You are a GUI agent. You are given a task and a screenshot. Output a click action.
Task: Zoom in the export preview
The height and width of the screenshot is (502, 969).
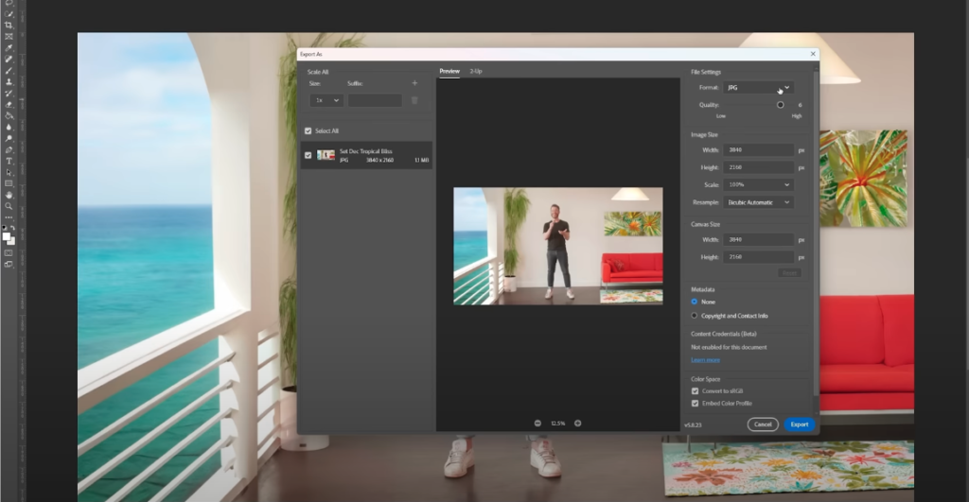tap(578, 424)
